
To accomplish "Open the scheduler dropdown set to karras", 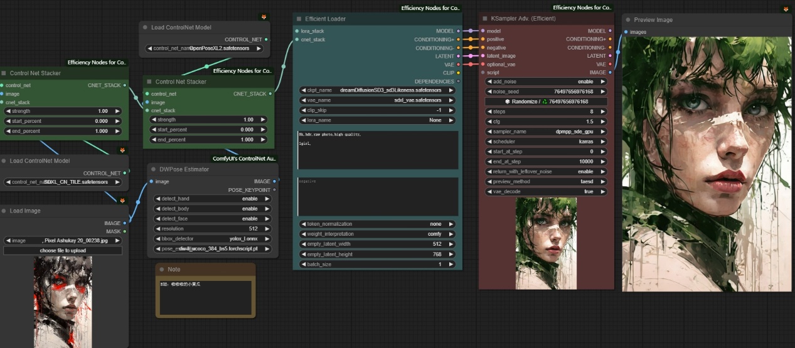I will [546, 142].
